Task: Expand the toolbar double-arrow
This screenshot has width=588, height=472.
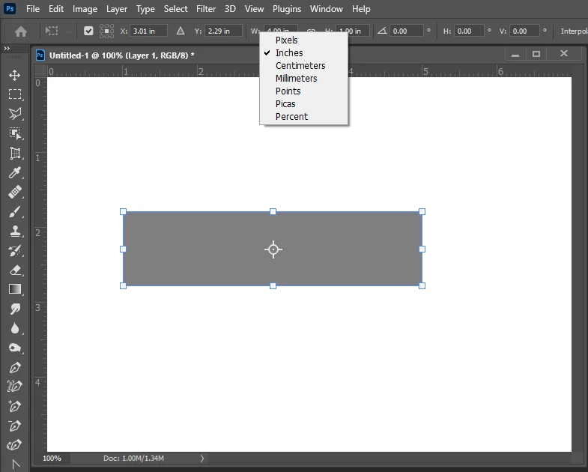Action: pyautogui.click(x=7, y=49)
